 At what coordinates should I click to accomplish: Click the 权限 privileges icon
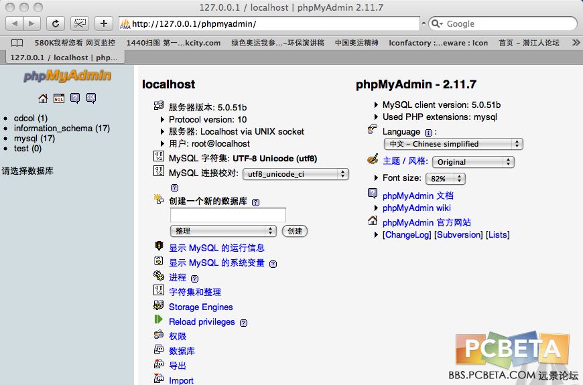[159, 335]
